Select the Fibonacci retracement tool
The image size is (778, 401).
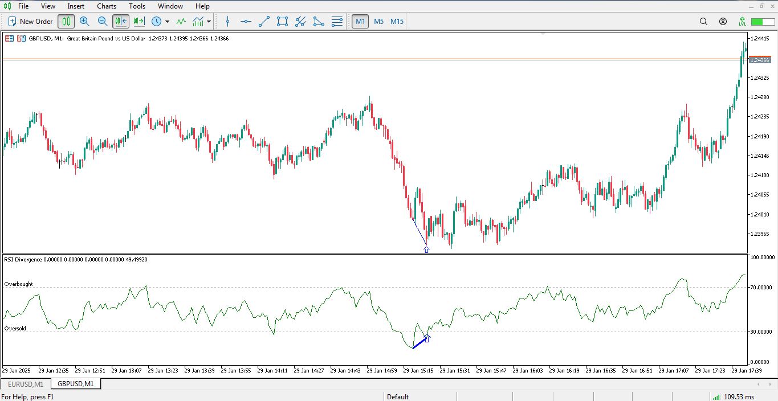coord(337,22)
